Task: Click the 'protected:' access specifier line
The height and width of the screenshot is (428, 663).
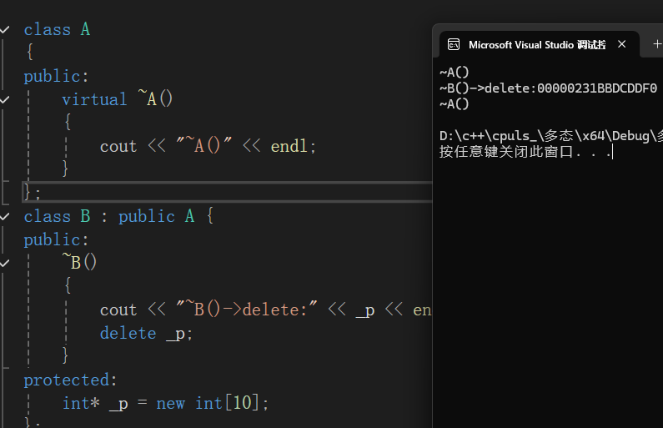Action: click(70, 380)
